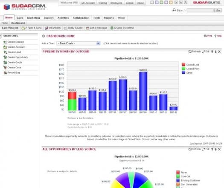Screen dimensions: 224x188
Task: Select the largest font size A icon
Action: tap(186, 3)
